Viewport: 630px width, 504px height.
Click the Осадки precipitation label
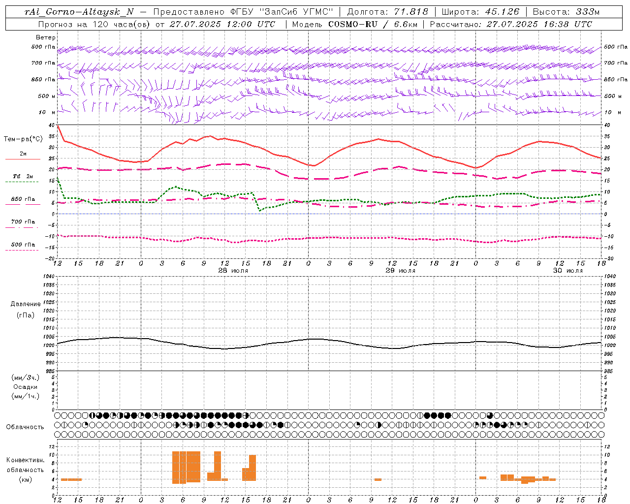(x=26, y=387)
